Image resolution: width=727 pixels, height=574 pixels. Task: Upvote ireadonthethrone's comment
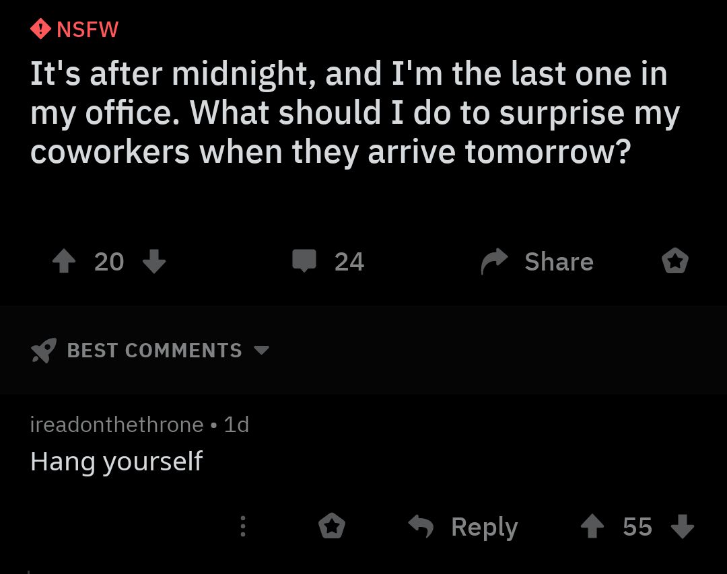592,527
